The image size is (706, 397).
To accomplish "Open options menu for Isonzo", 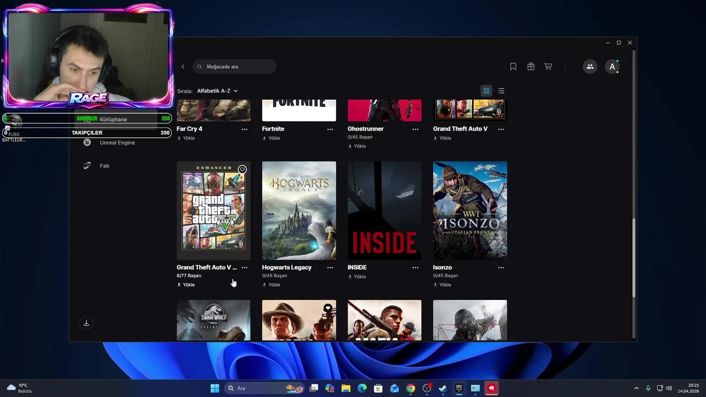I will pyautogui.click(x=501, y=267).
